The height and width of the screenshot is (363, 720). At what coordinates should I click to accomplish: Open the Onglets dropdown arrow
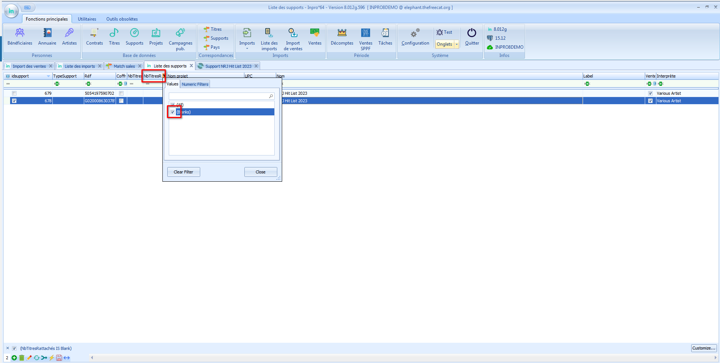[457, 44]
